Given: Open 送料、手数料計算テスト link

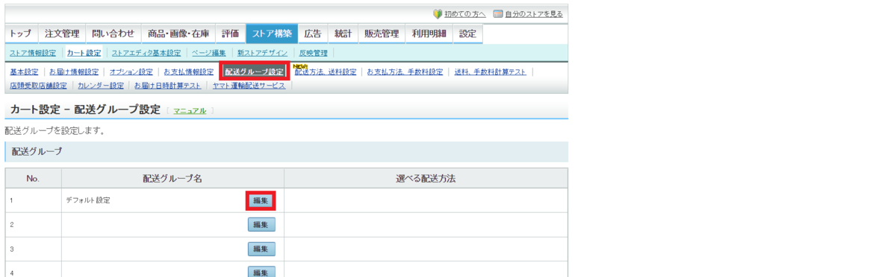Looking at the screenshot, I should click(490, 72).
